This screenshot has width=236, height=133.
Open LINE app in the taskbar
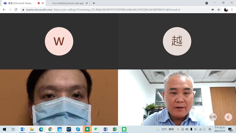(87, 129)
